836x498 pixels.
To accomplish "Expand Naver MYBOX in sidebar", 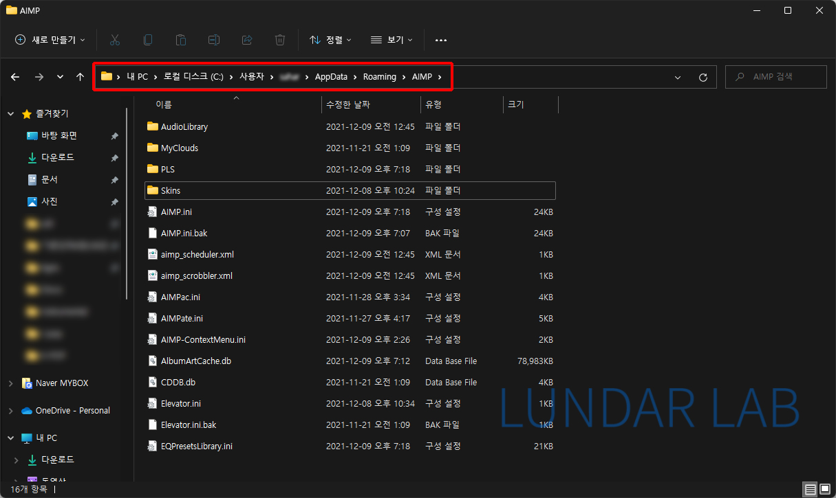I will (11, 383).
